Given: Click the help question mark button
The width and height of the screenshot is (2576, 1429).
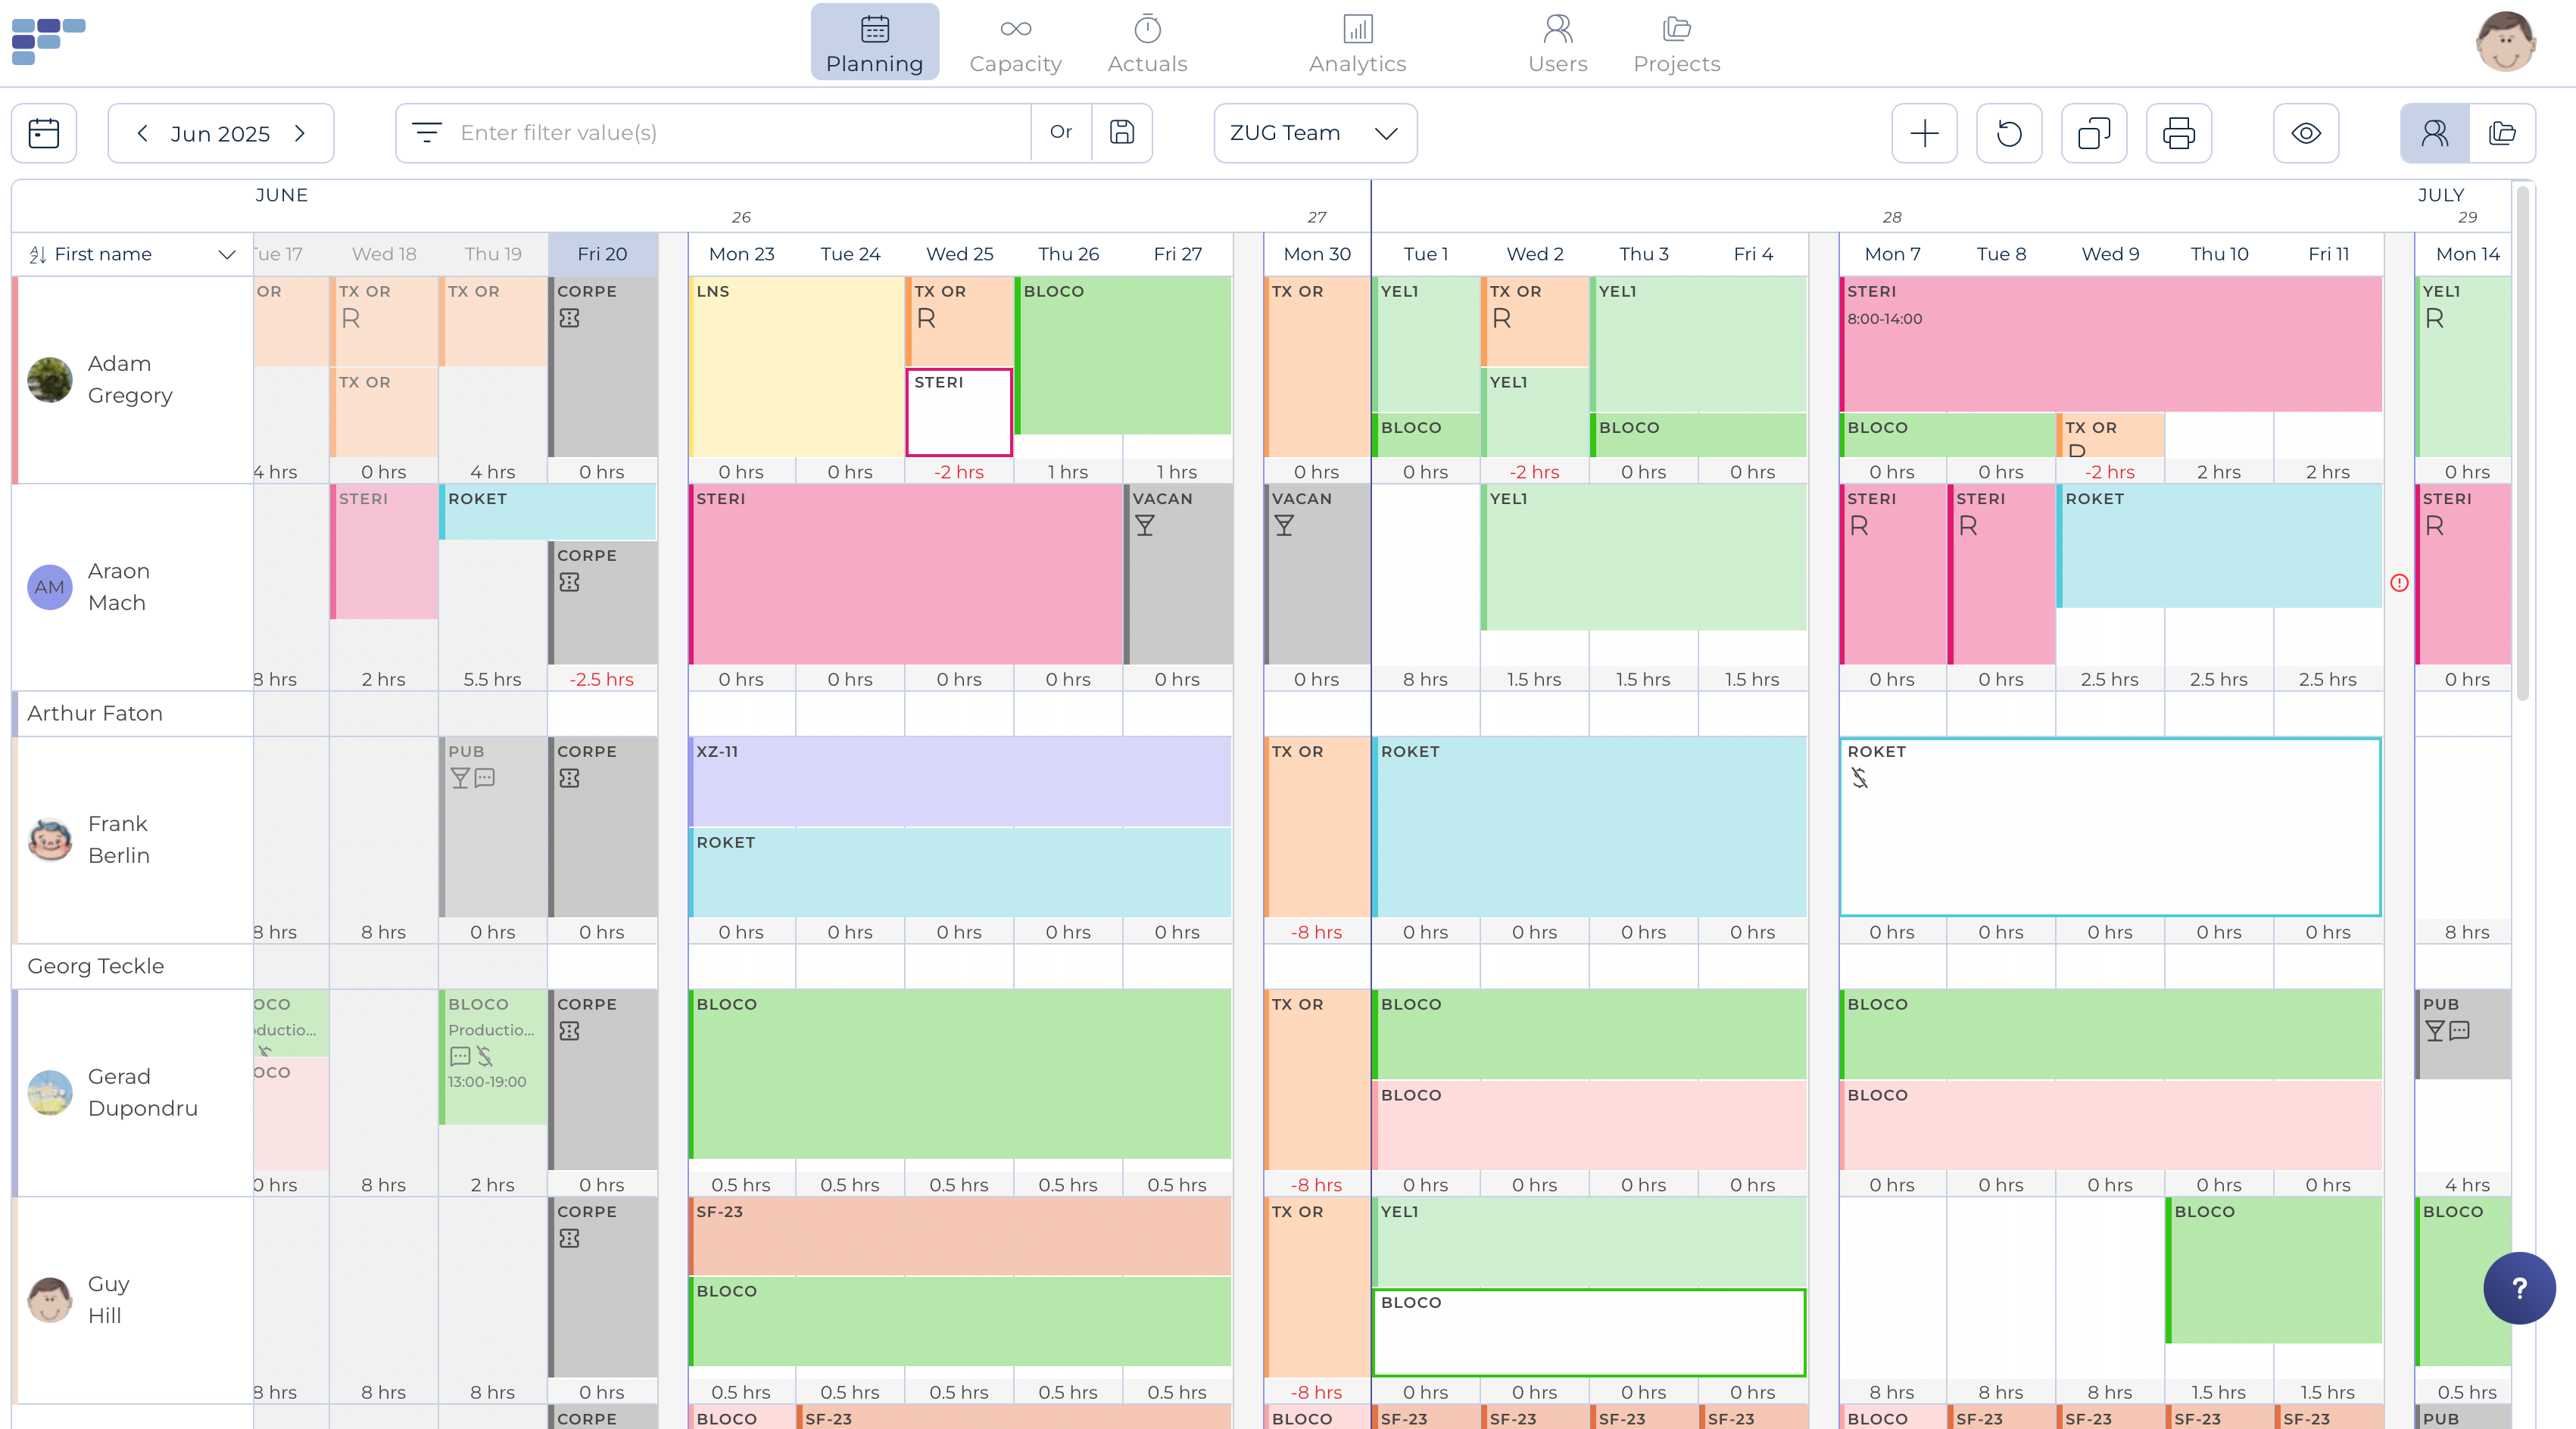Looking at the screenshot, I should pyautogui.click(x=2519, y=1288).
